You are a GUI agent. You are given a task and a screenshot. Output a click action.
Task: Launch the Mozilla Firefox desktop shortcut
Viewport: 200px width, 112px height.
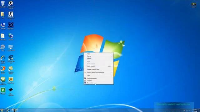click(x=3, y=70)
